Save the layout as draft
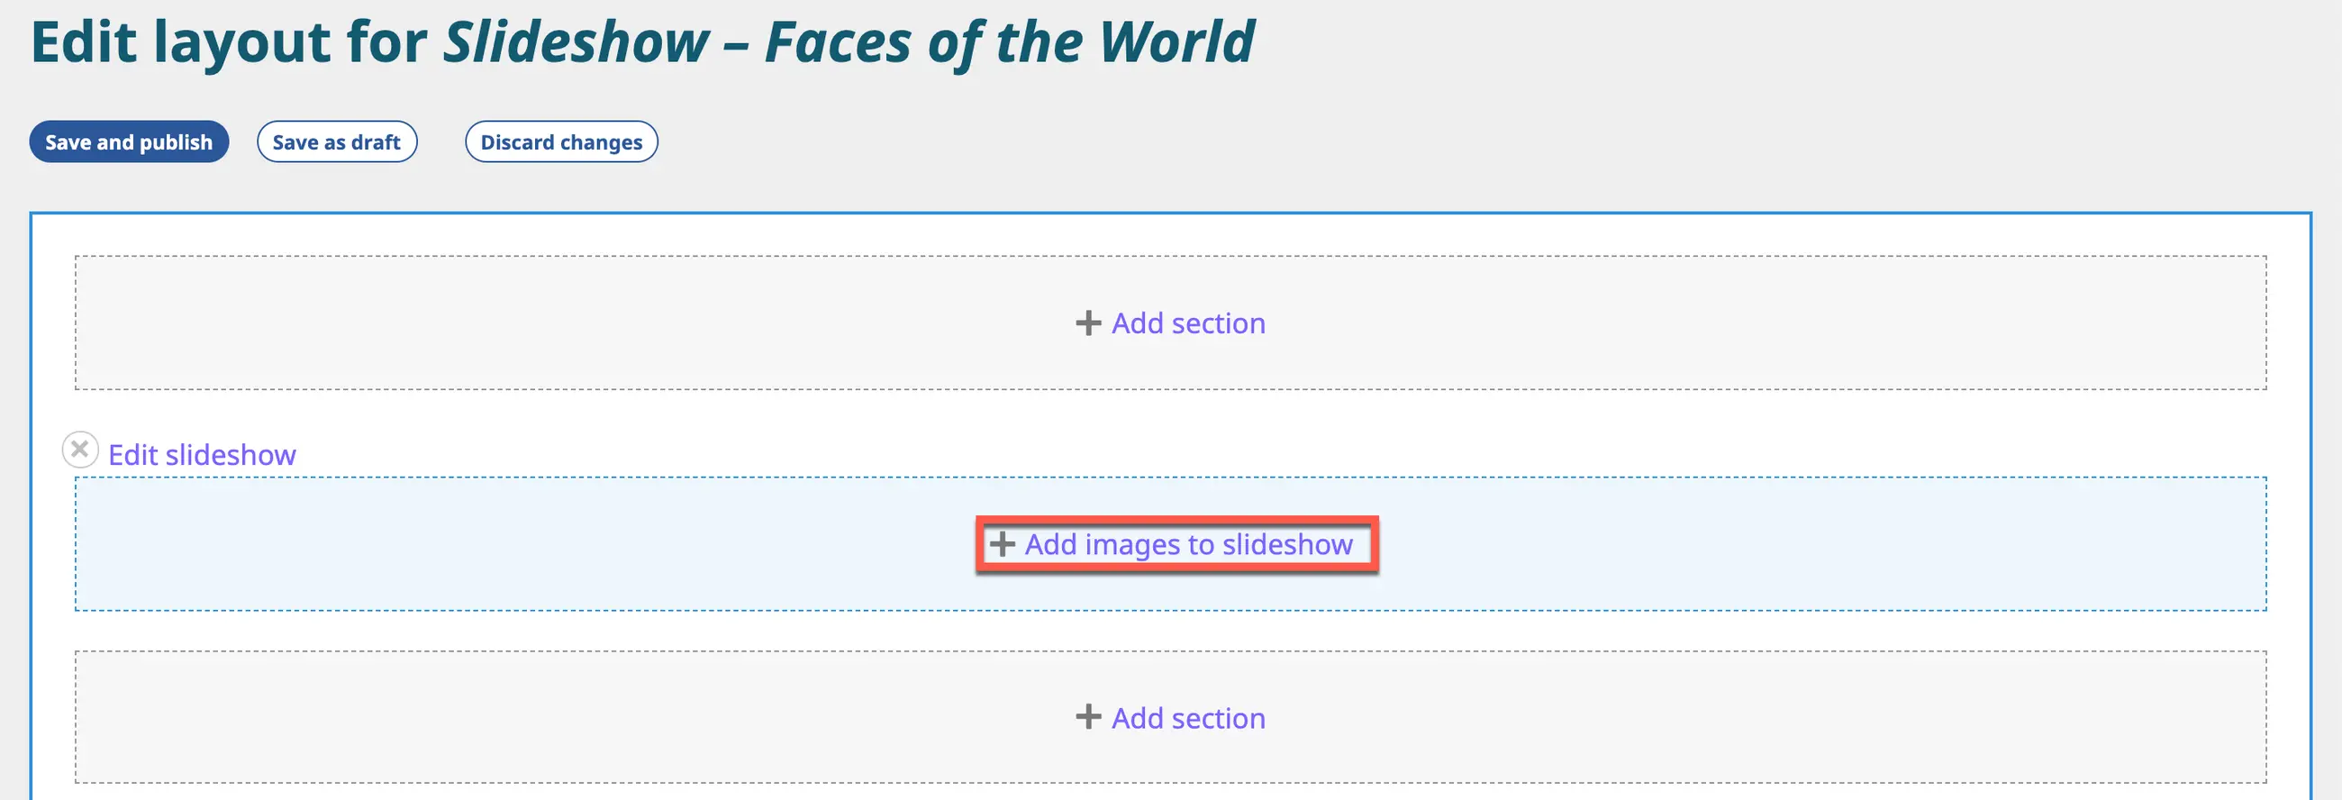Image resolution: width=2342 pixels, height=800 pixels. (336, 141)
